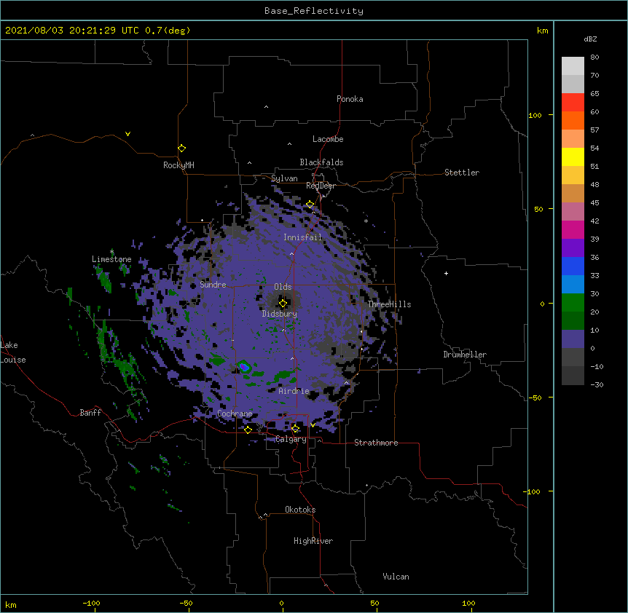
Task: Click the Ponoka city label
Action: (x=350, y=99)
